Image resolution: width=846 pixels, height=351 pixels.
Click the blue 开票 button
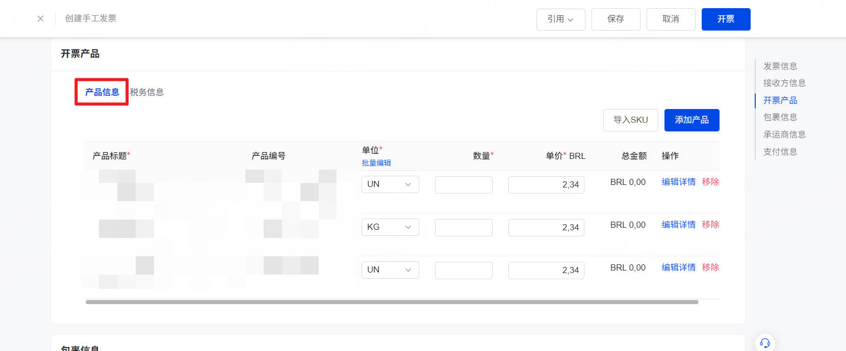(x=726, y=19)
